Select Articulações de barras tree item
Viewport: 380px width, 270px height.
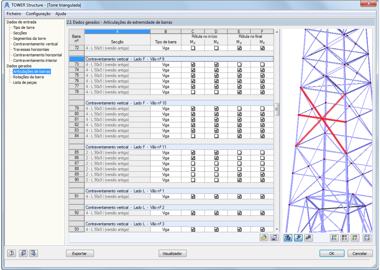(31, 72)
